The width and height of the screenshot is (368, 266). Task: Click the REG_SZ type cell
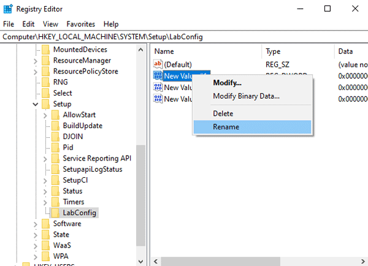pyautogui.click(x=277, y=64)
